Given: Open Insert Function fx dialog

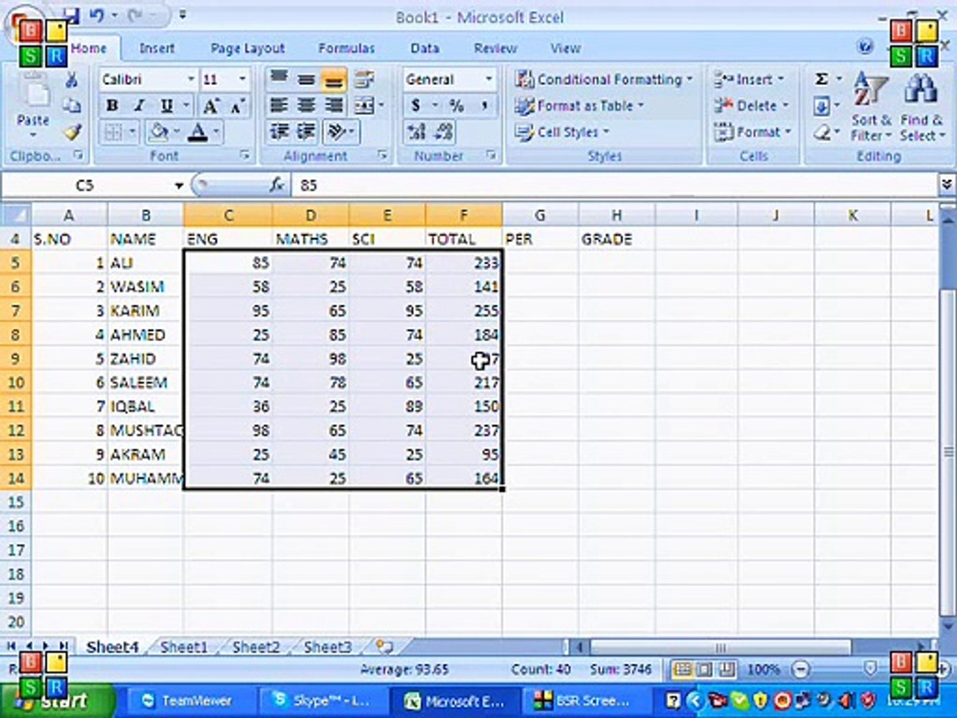Looking at the screenshot, I should [x=276, y=185].
